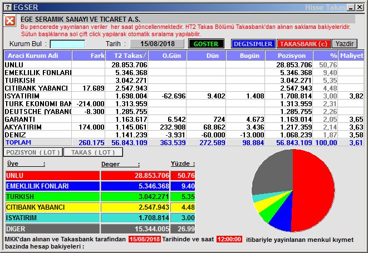Screen dimensions: 368x253
Task: Click O.Gün value 232.908
Action: [x=173, y=127]
